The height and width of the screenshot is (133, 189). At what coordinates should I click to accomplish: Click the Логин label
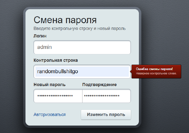pyautogui.click(x=40, y=36)
